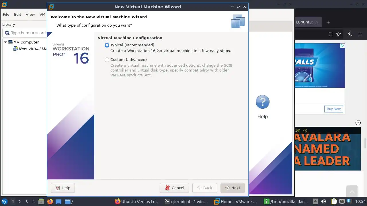Open the View menu in VMware
Viewport: 367px width, 206px height.
30,14
